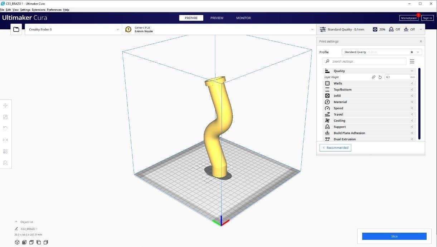
Task: Click the adhesion Off icon in summary bar
Action: coord(406,29)
